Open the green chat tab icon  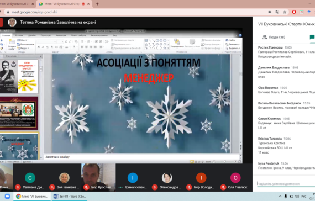point(312,37)
